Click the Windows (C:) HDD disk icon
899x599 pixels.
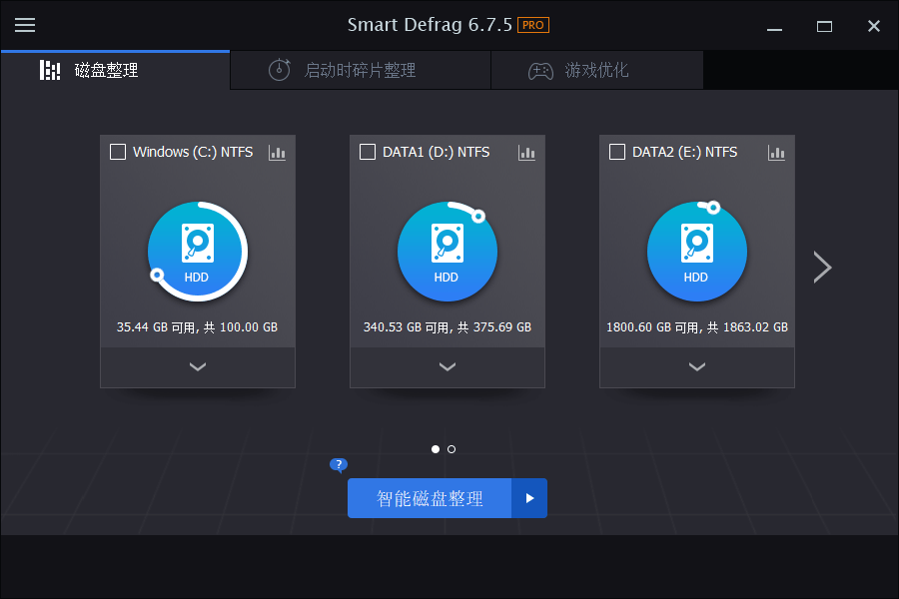(197, 250)
